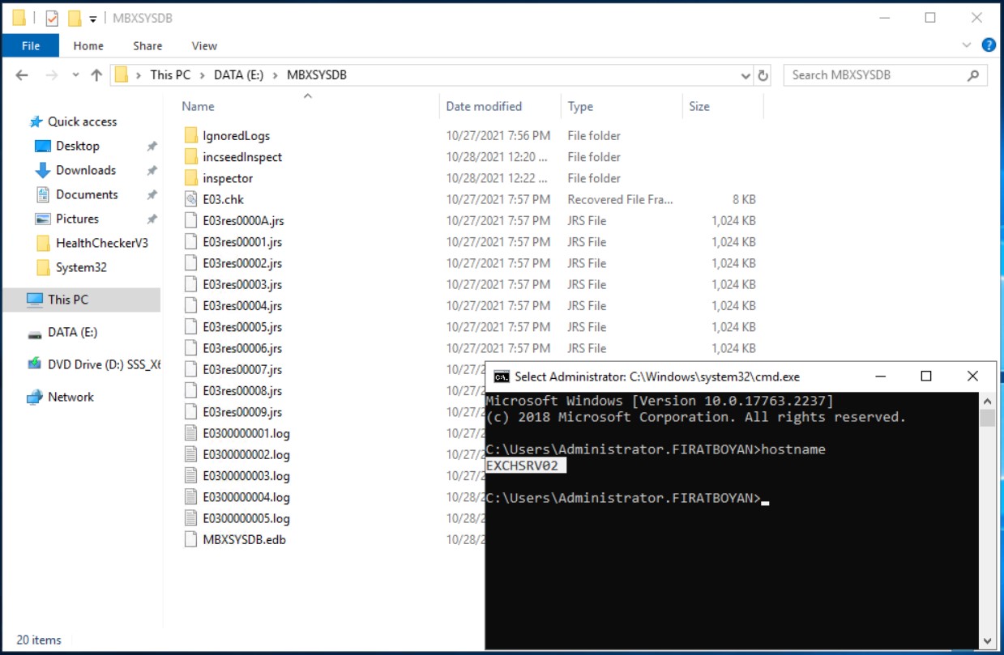
Task: Select file E03res00009.jrs
Action: click(x=242, y=412)
